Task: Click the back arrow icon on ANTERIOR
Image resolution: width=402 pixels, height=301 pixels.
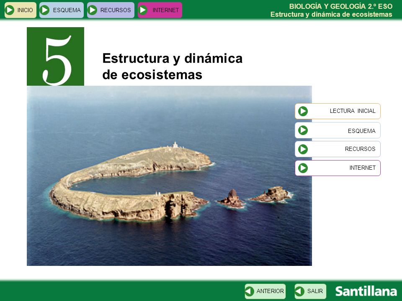Action: [250, 291]
